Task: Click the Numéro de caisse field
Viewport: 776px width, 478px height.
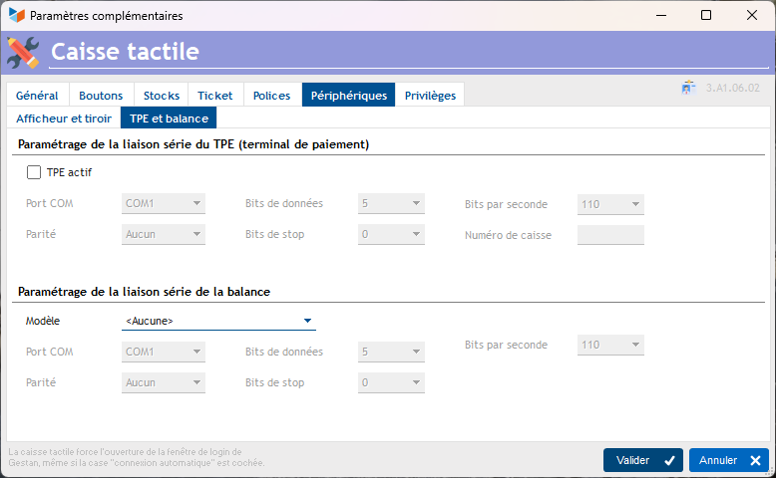Action: click(610, 236)
